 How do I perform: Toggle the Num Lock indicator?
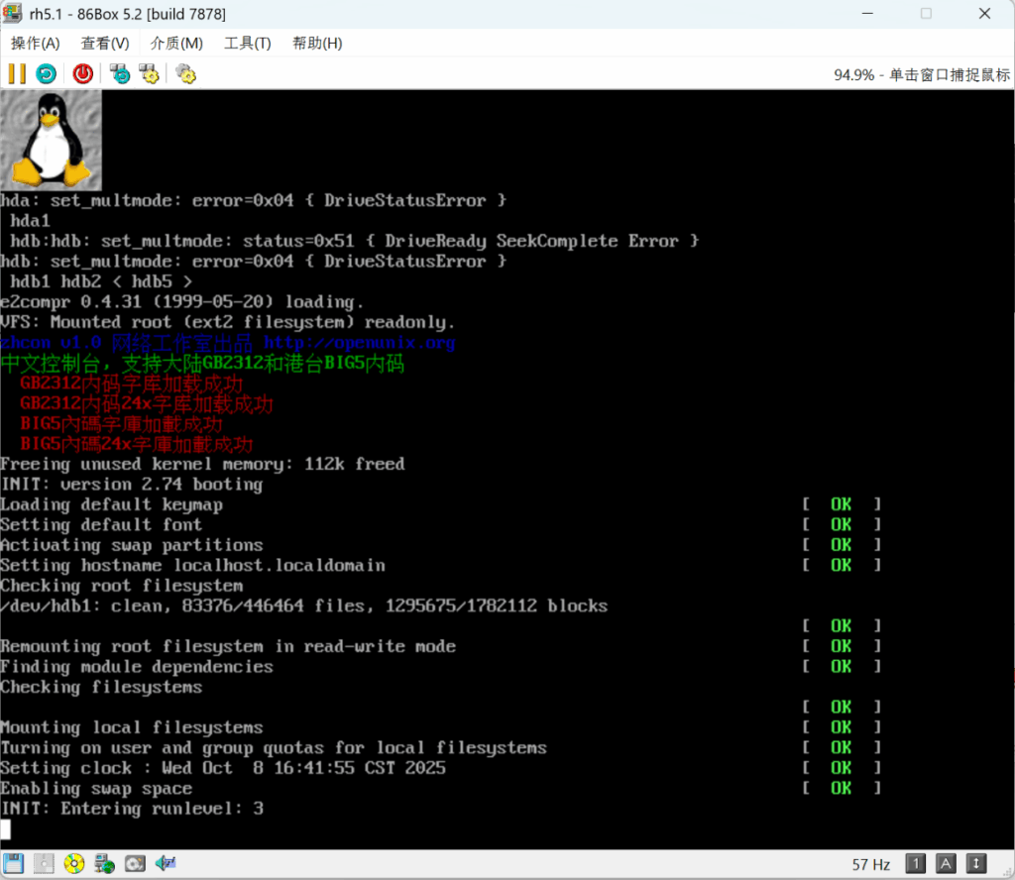pos(917,864)
